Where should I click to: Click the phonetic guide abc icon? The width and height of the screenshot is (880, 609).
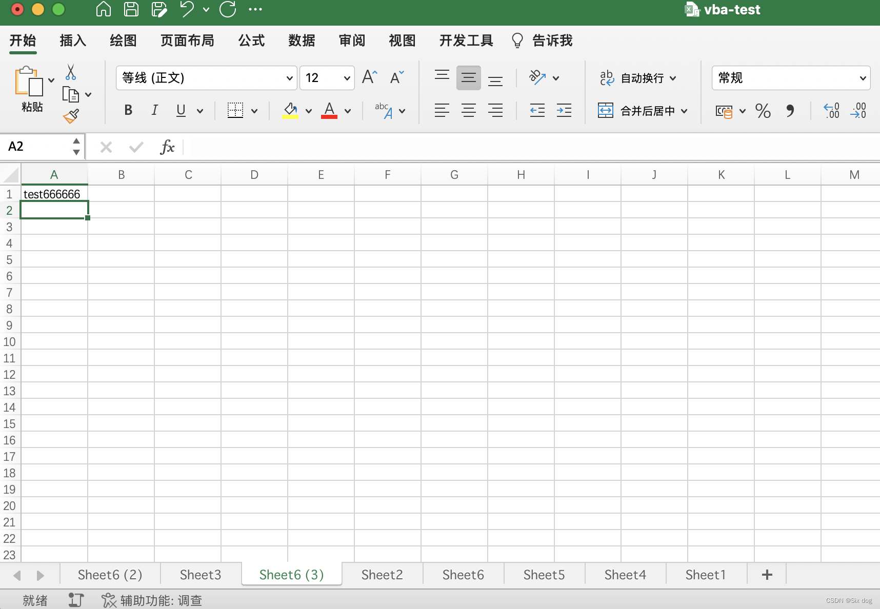coord(384,110)
